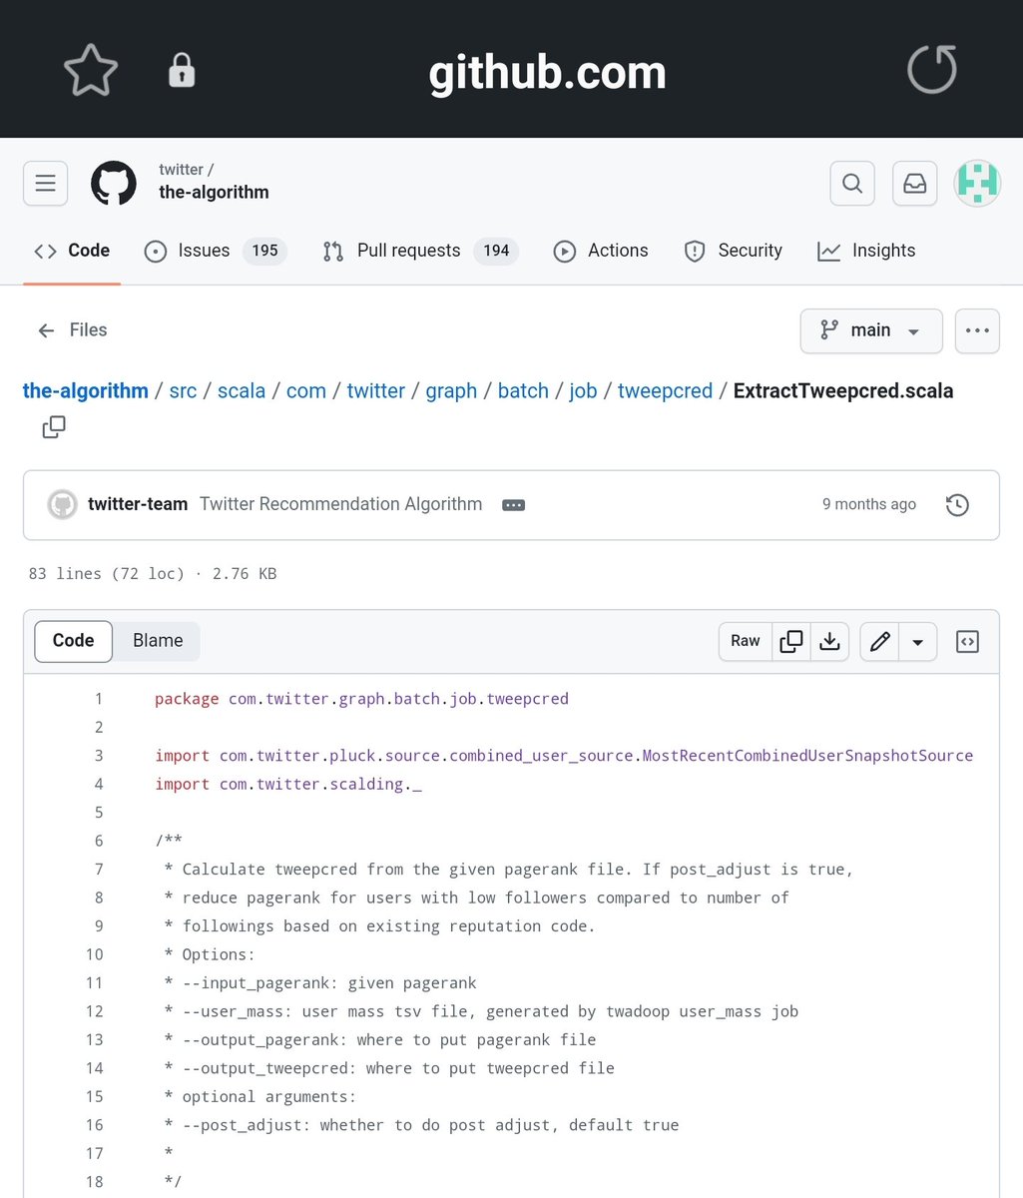This screenshot has width=1023, height=1198.
Task: Go to GitHub homepage via Octocat logo
Action: point(114,184)
